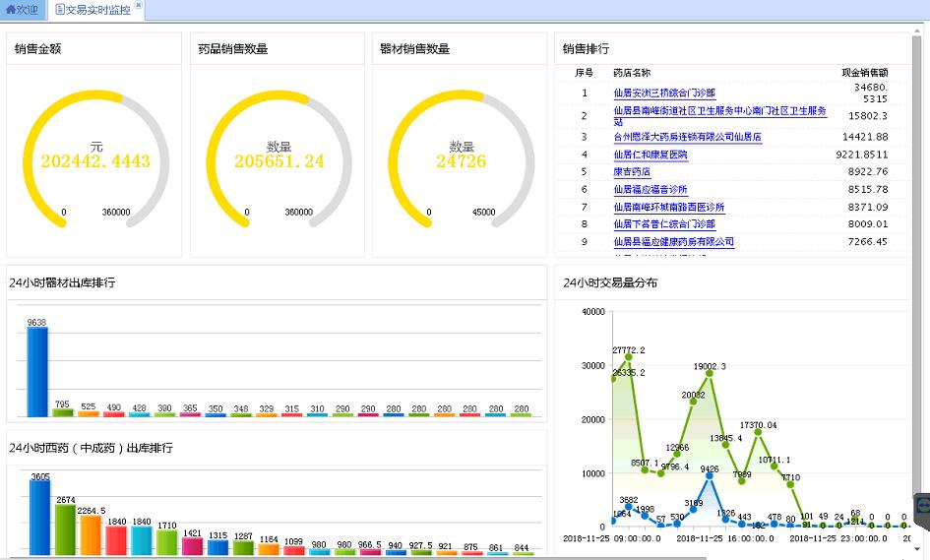Click the page scrollbar down arrow
Screen dimensions: 930x560
917,549
